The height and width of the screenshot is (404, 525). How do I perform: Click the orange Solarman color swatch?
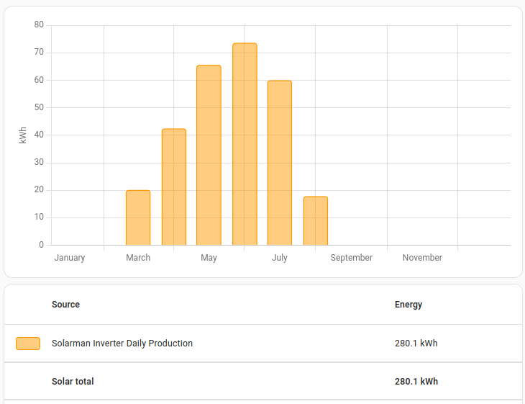click(28, 344)
